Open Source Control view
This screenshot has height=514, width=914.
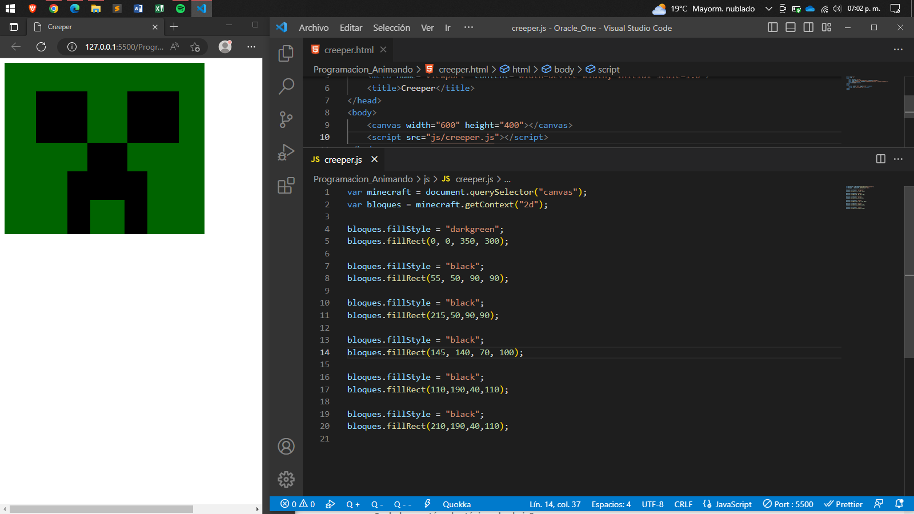(x=286, y=119)
